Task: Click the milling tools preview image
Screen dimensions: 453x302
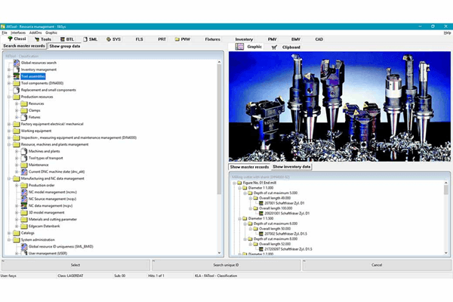Action: (340, 106)
